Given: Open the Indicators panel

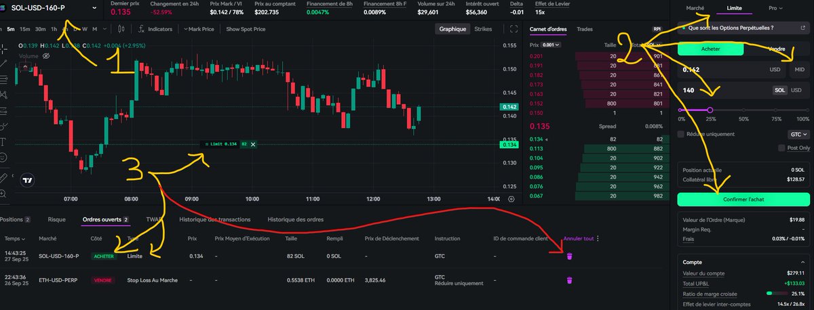Looking at the screenshot, I should point(155,29).
